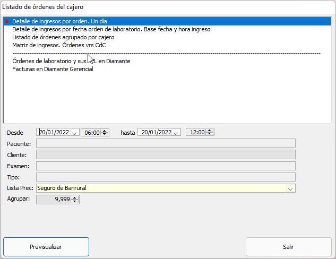The image size is (336, 259).
Task: Choose 'Listado de órdenes agrupado por cajero'
Action: (x=63, y=37)
